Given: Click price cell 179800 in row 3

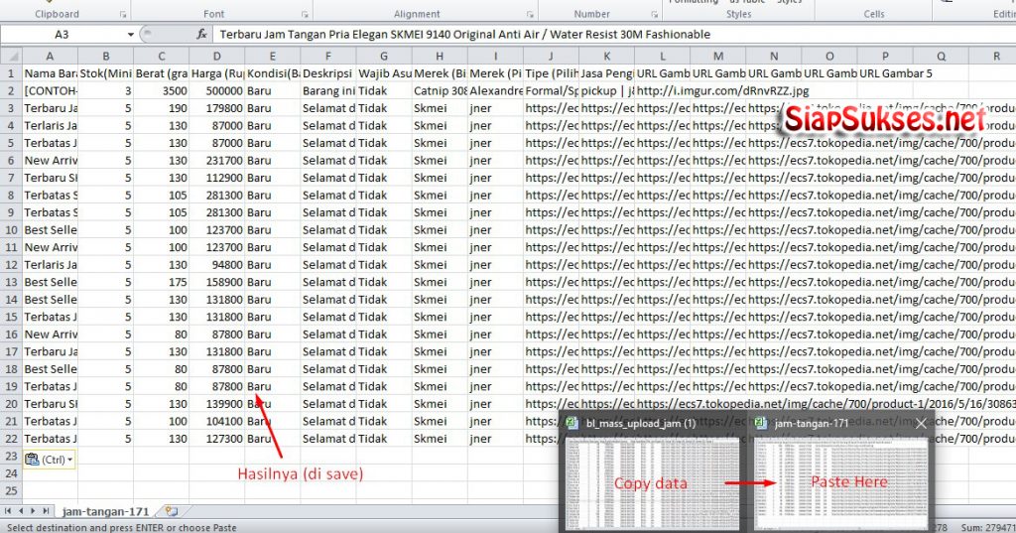Looking at the screenshot, I should click(217, 108).
